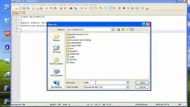Select the OutputFolder folder
Screen dimensions: 190x107
point(74,43)
